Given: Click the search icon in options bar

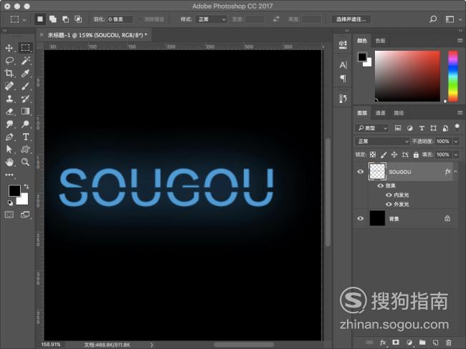Looking at the screenshot, I should coord(433,19).
